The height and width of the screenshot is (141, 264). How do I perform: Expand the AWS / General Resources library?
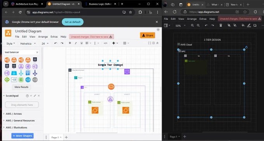(x=20, y=121)
